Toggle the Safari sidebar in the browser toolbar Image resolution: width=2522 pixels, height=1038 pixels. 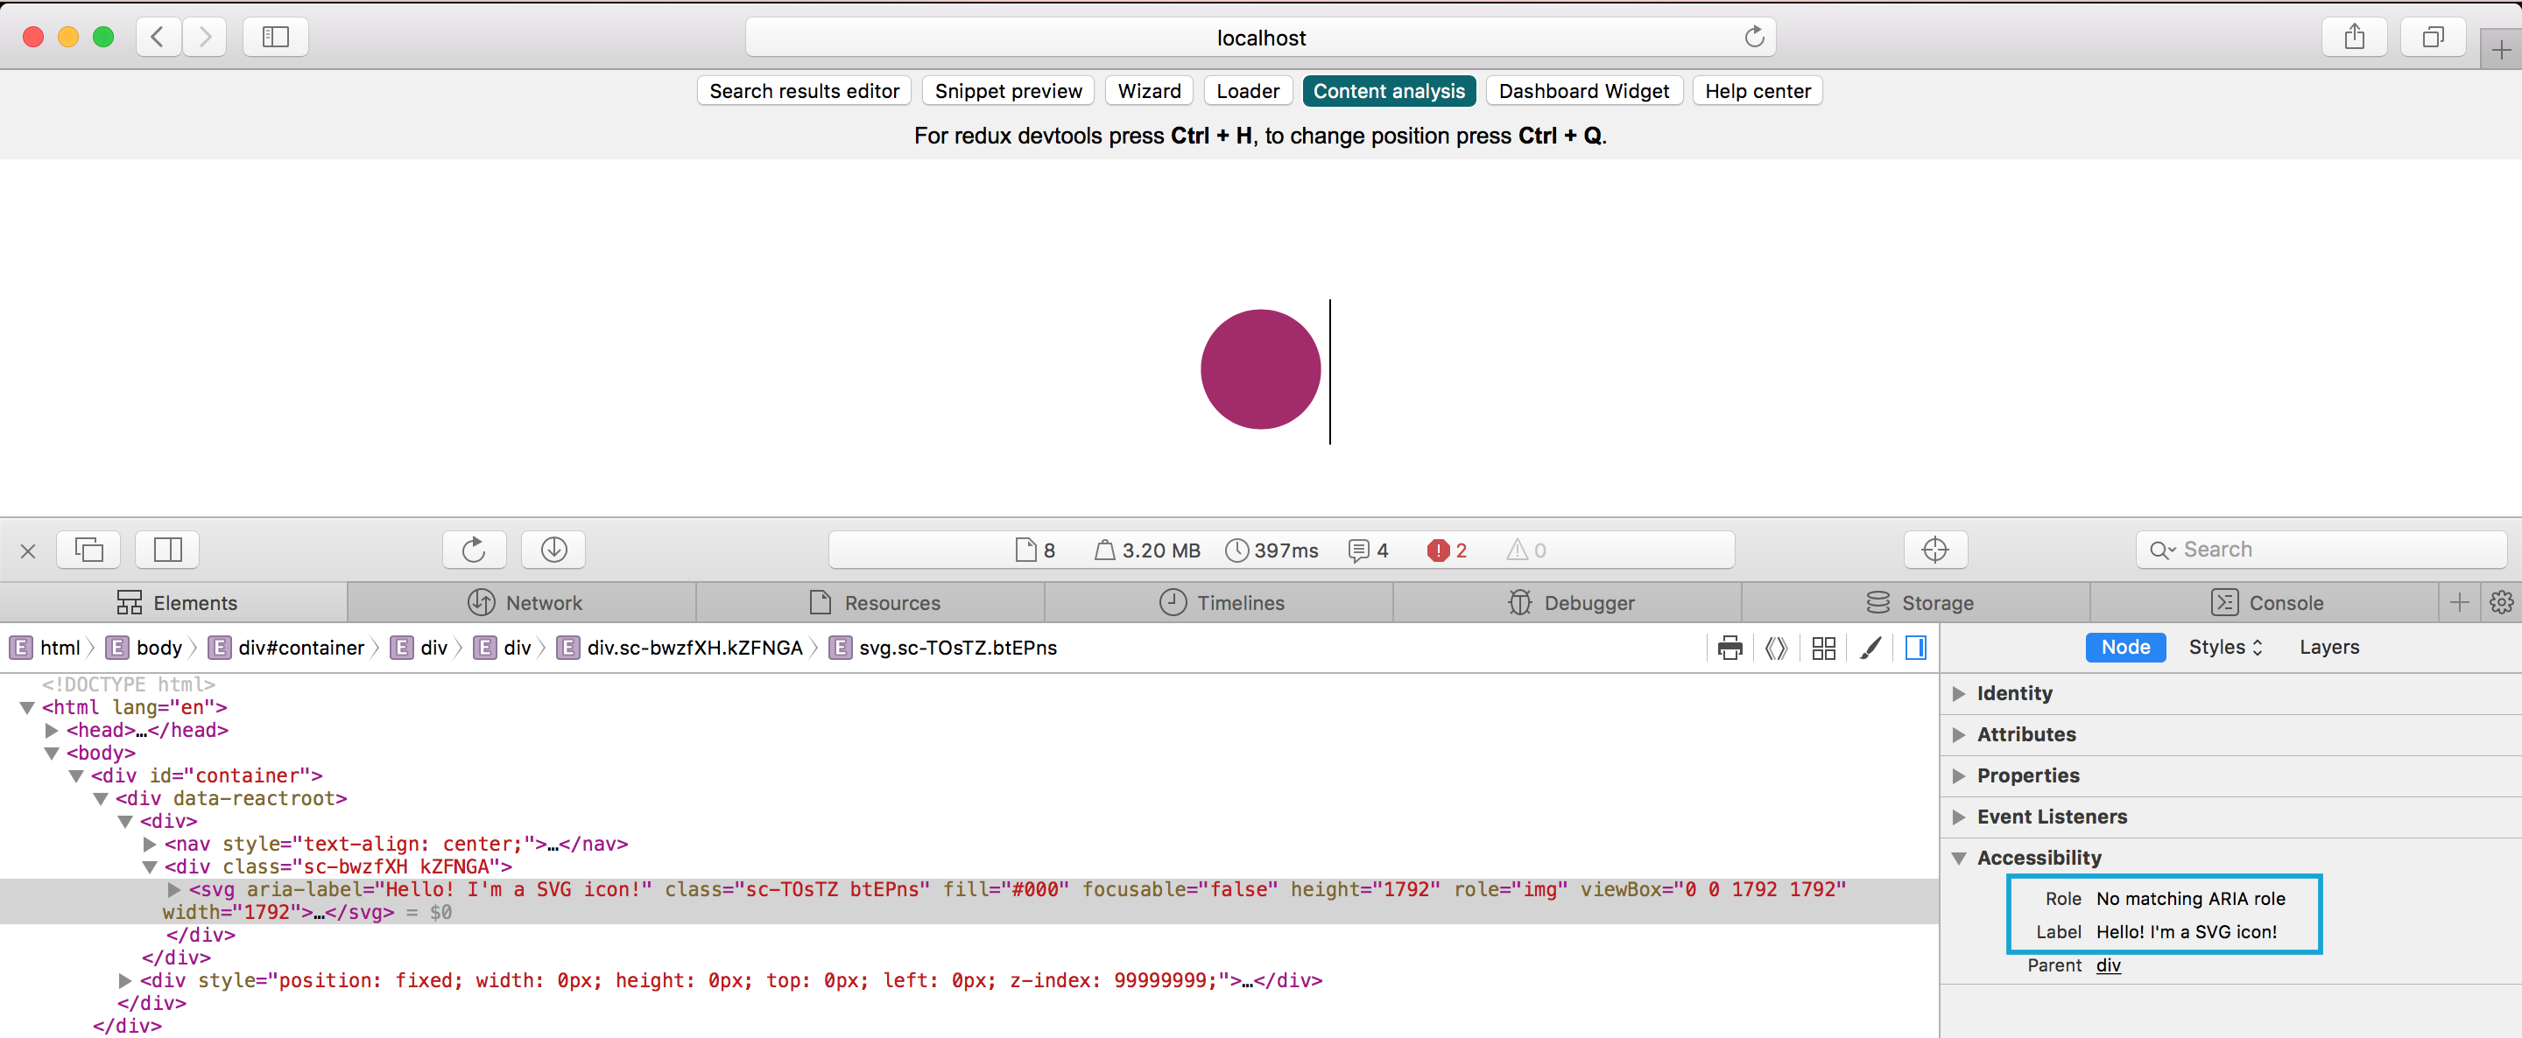click(x=275, y=37)
